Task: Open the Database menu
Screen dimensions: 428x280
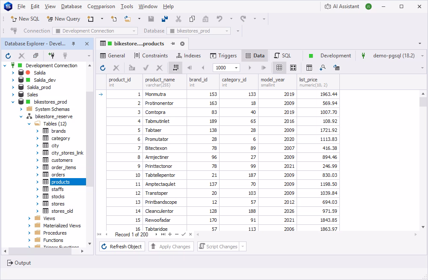Action: point(71,6)
